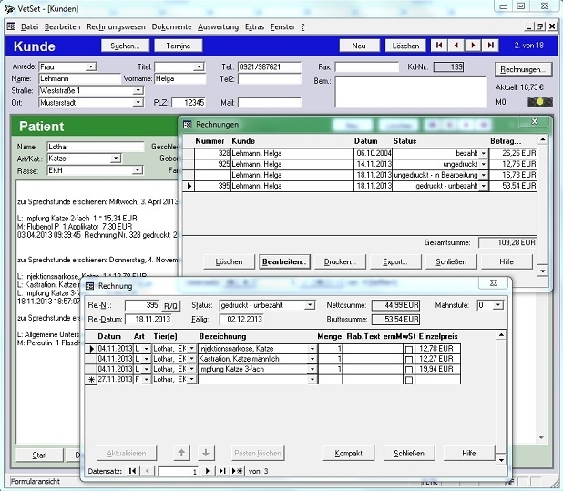Expand the Ort dropdown
The width and height of the screenshot is (563, 491).
point(138,103)
